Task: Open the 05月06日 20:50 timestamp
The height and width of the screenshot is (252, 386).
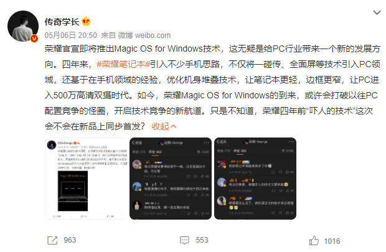Action: [70, 35]
